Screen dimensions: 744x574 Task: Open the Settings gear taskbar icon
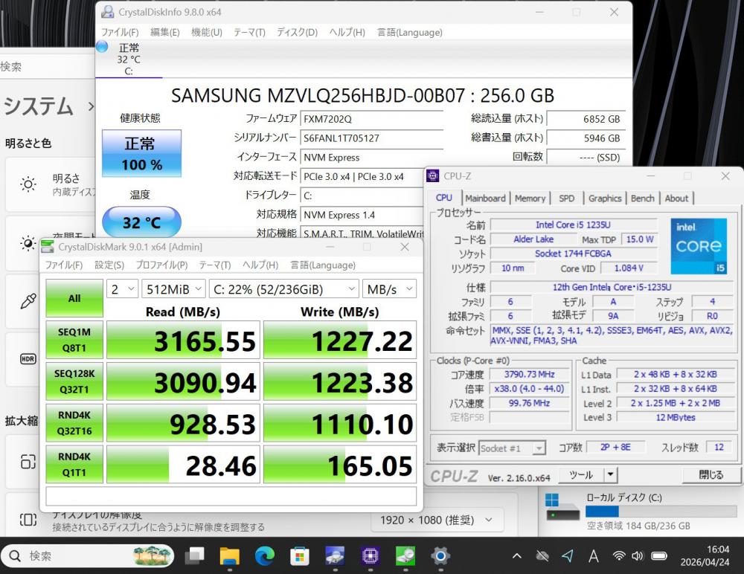tap(440, 555)
